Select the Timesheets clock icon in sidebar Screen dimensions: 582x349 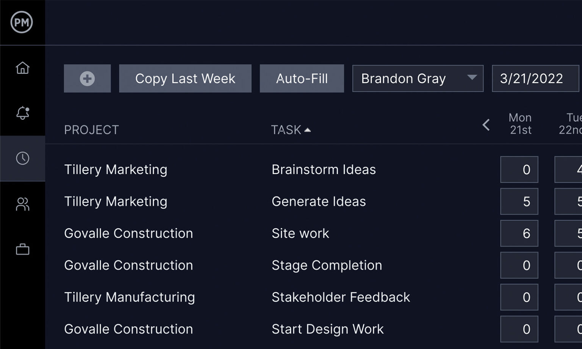(22, 159)
